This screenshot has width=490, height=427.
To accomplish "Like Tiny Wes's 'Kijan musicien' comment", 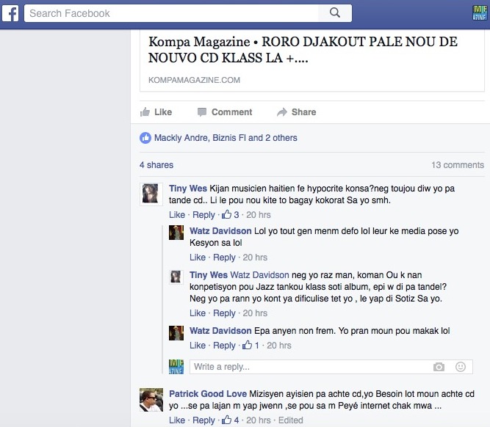I will 177,215.
